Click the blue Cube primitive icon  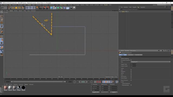click(x=51, y=8)
